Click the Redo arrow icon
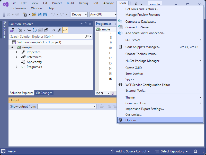Viewport: 206px width, 155px height. click(62, 14)
